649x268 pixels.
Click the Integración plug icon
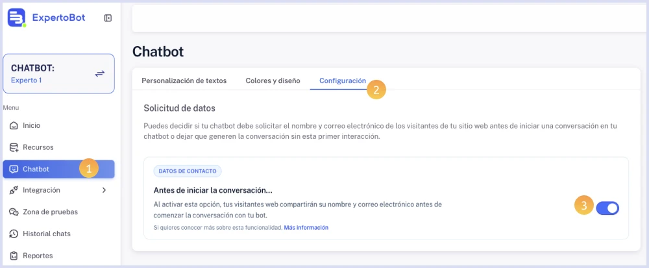pyautogui.click(x=14, y=190)
